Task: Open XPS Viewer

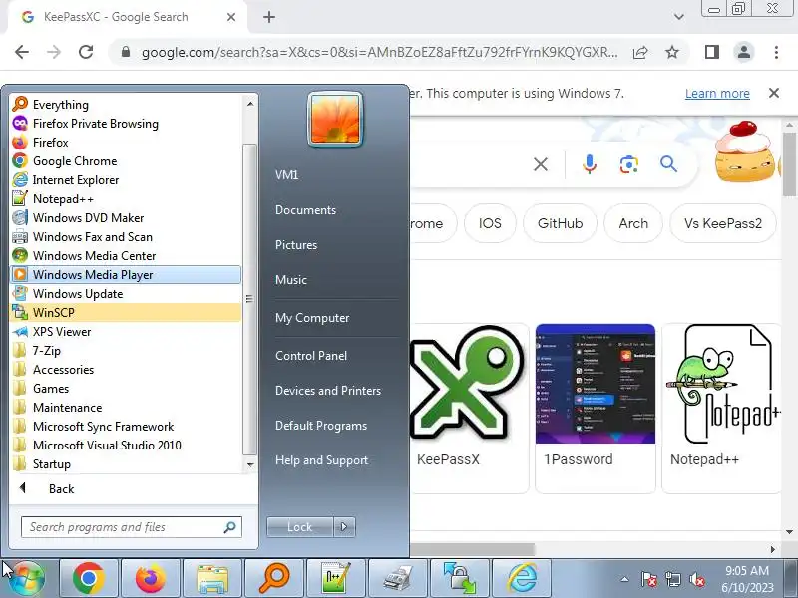Action: (x=126, y=332)
